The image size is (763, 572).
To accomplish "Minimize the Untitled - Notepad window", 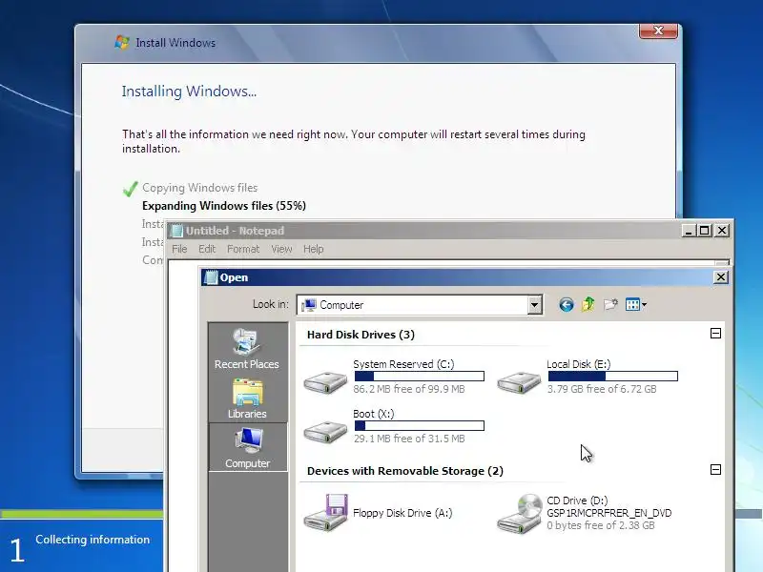I will click(x=688, y=231).
